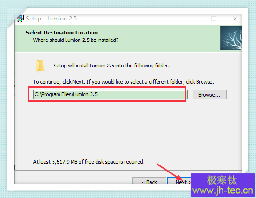Click the red arrow annotation
This screenshot has width=256, height=198.
(170, 172)
